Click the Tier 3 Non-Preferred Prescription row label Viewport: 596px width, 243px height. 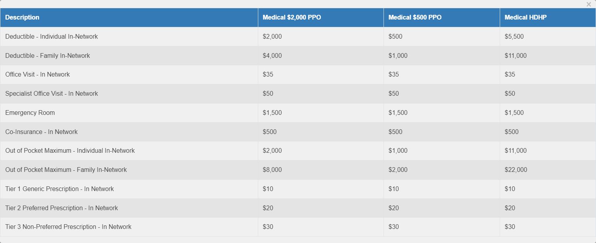[68, 227]
